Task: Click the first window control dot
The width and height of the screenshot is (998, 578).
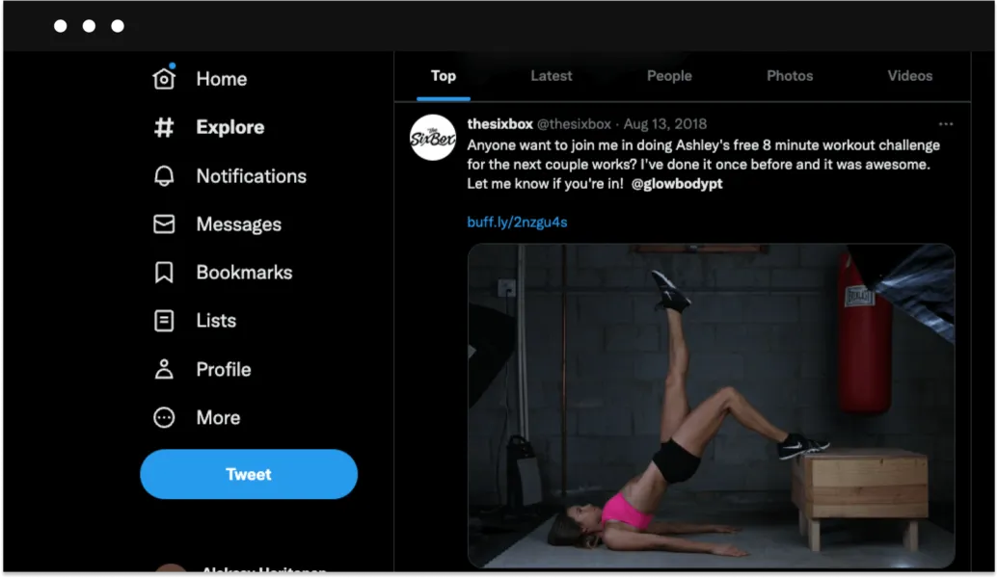Action: click(x=61, y=26)
